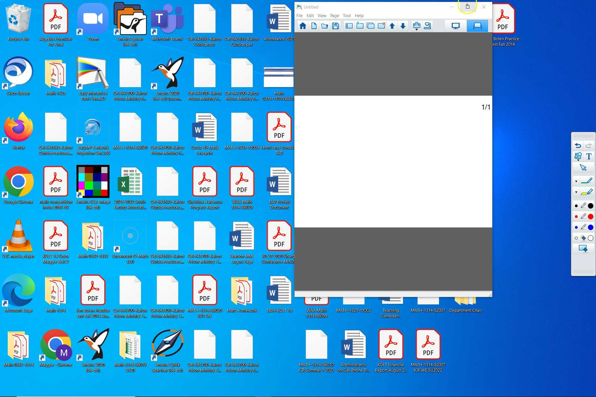Open the Page menu
Viewport: 596px width, 397px height.
point(334,16)
